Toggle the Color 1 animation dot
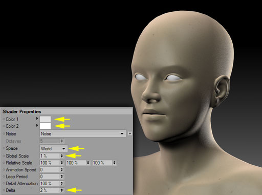This screenshot has height=195, width=262. pos(4,120)
